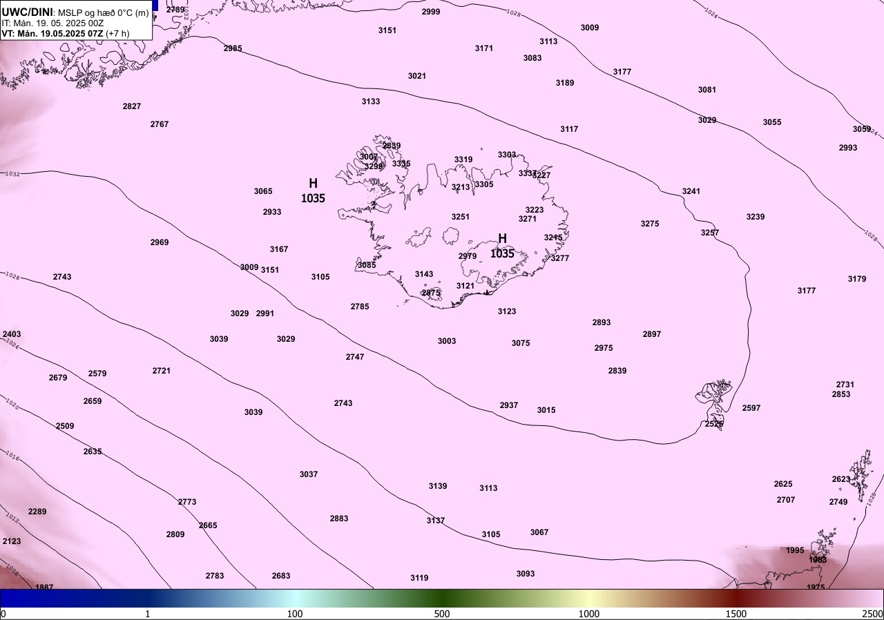Click the H 1035 marker over southeast Iceland

502,246
